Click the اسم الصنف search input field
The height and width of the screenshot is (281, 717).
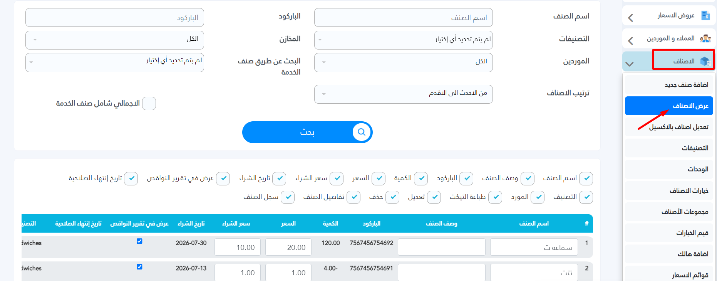point(404,18)
